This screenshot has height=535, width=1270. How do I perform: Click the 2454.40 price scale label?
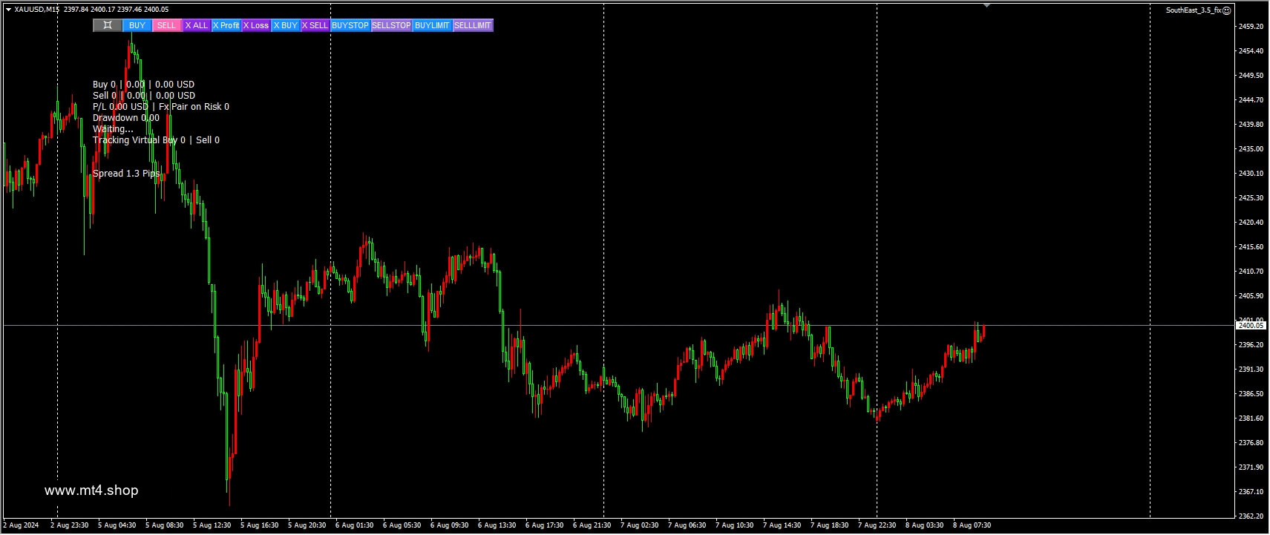pos(1251,51)
